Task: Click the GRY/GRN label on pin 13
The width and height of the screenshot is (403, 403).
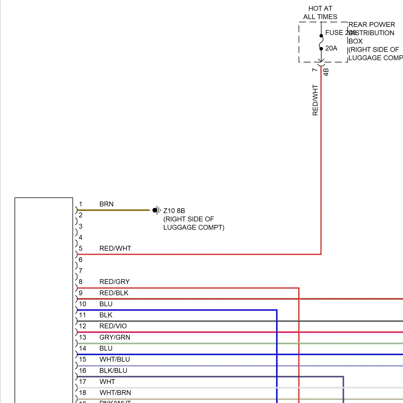Action: (x=115, y=337)
